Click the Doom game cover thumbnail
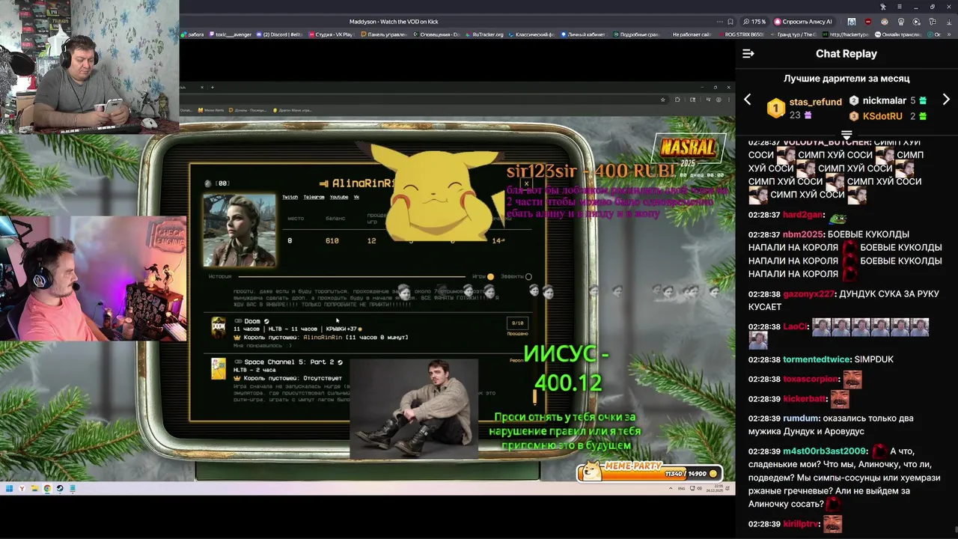Viewport: 958px width, 539px height. [219, 327]
